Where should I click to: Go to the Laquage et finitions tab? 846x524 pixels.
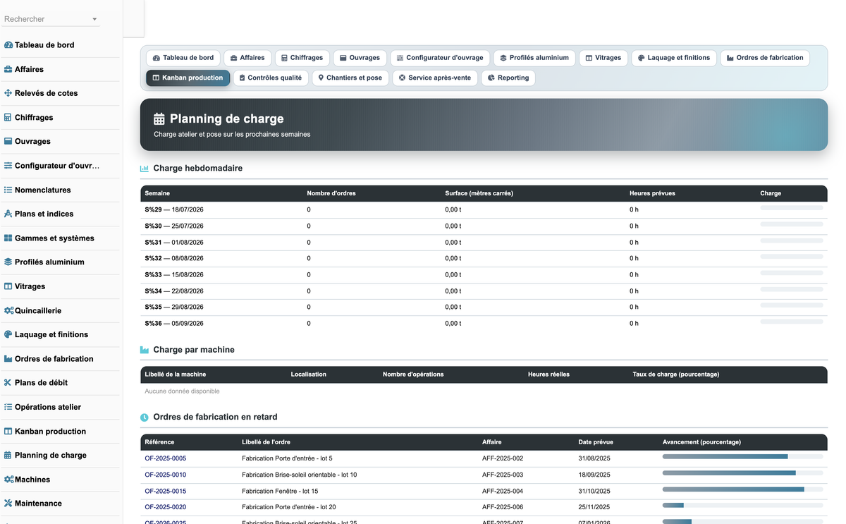tap(674, 58)
